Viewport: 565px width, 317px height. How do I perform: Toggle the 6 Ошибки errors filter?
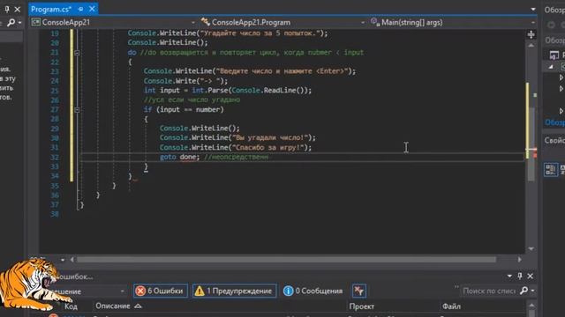pos(161,291)
